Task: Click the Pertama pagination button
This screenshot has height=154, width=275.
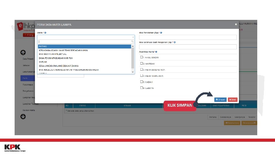Action: (x=213, y=117)
